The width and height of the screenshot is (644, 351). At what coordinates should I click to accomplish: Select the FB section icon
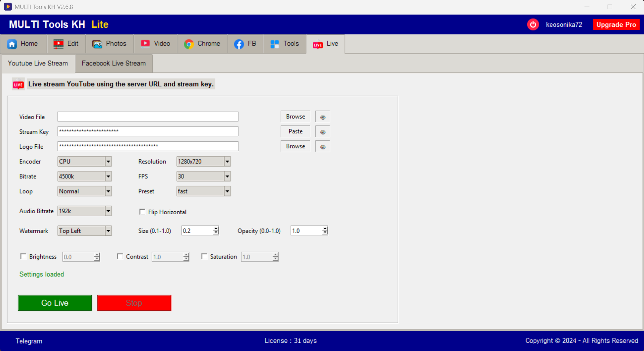239,44
